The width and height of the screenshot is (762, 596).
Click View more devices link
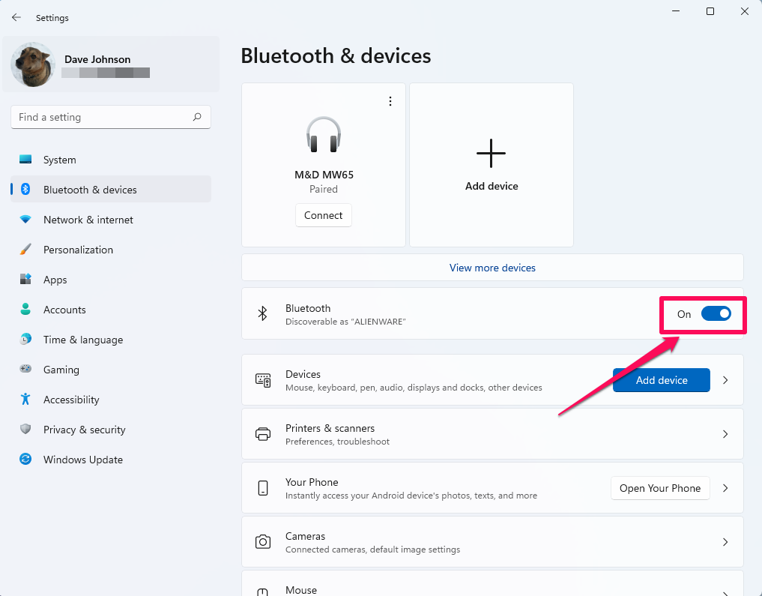coord(492,268)
